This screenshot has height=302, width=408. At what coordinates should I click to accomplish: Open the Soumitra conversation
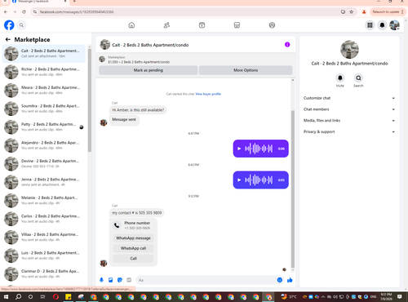click(x=44, y=109)
